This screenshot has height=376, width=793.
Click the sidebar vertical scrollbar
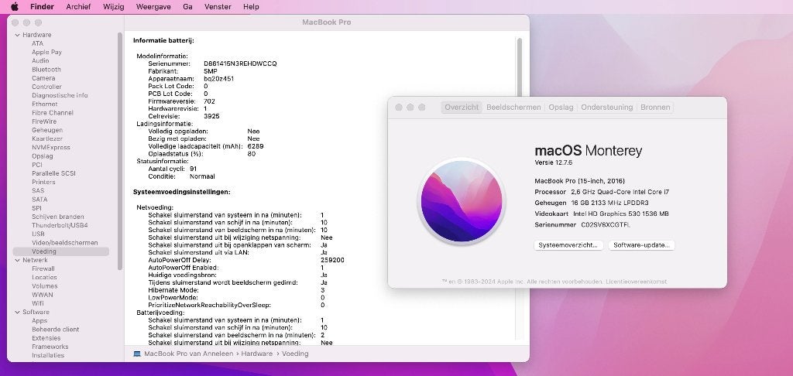point(120,151)
